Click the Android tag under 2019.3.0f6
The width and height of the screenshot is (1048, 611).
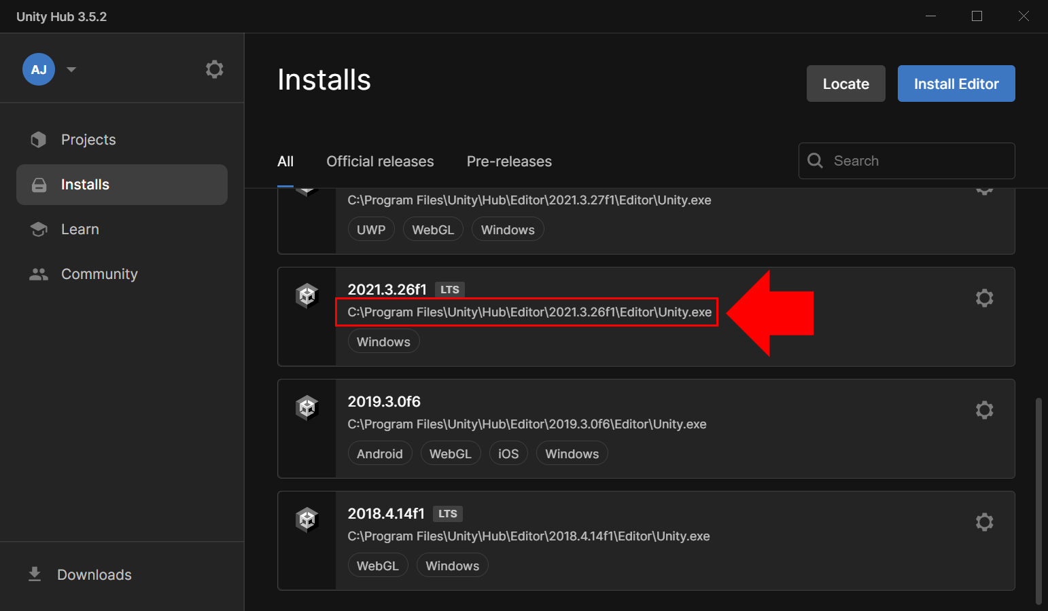[x=380, y=453]
